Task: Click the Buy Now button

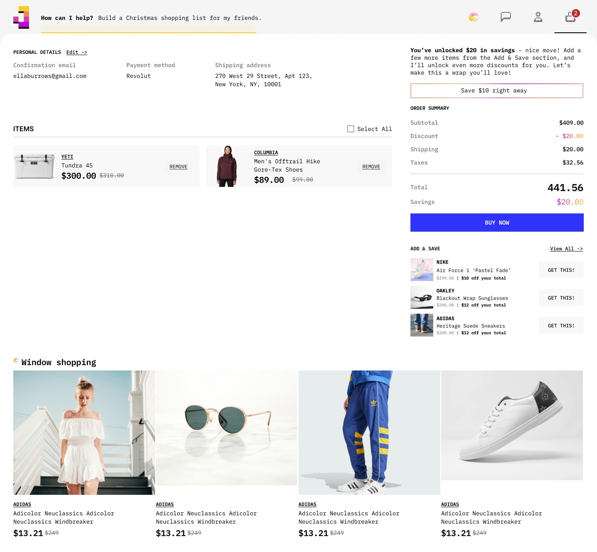Action: click(x=497, y=223)
